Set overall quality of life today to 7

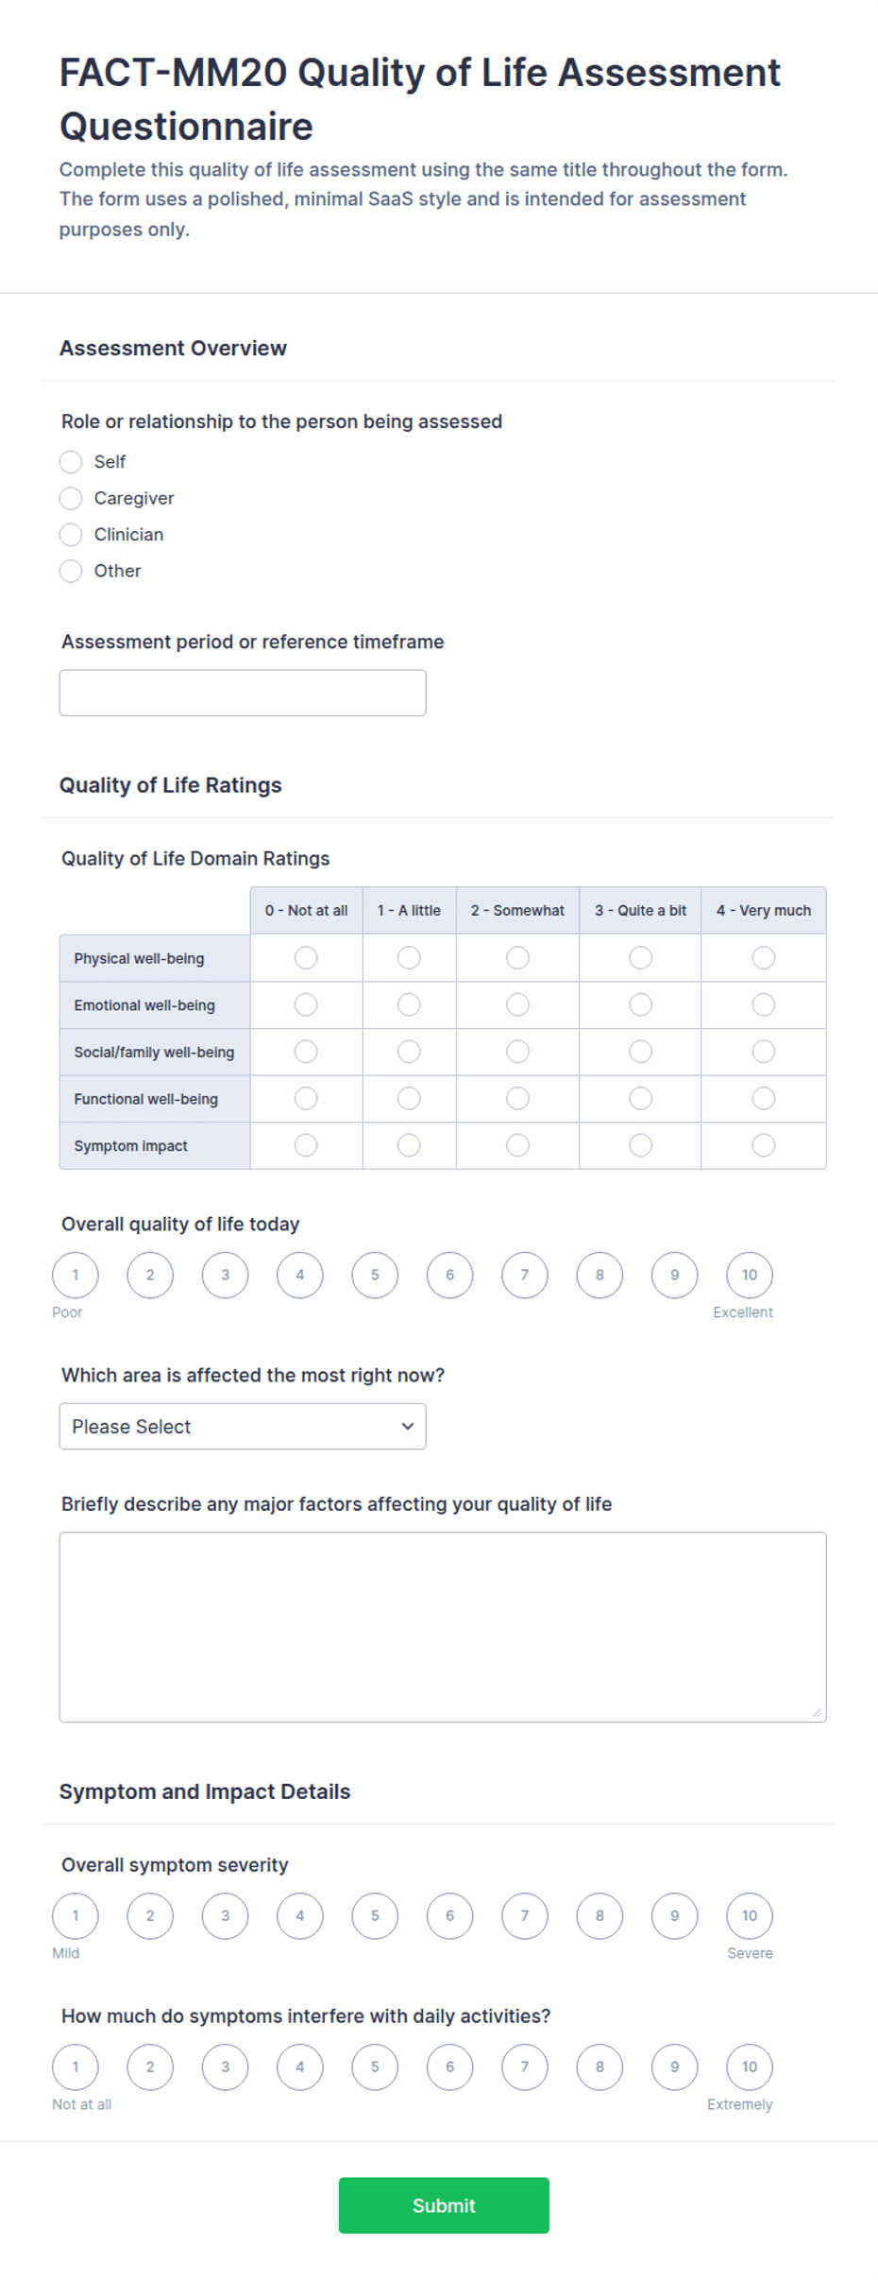click(x=525, y=1275)
